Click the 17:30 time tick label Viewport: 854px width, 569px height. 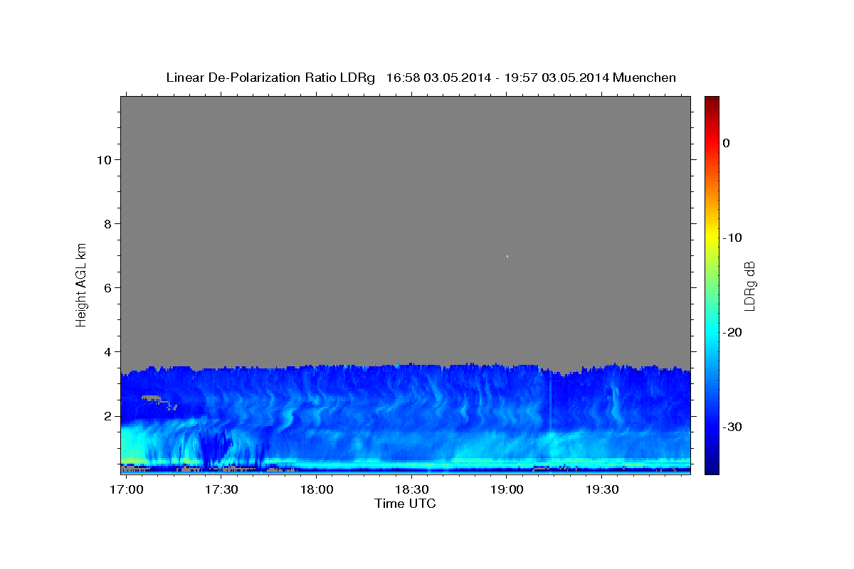[x=221, y=490]
